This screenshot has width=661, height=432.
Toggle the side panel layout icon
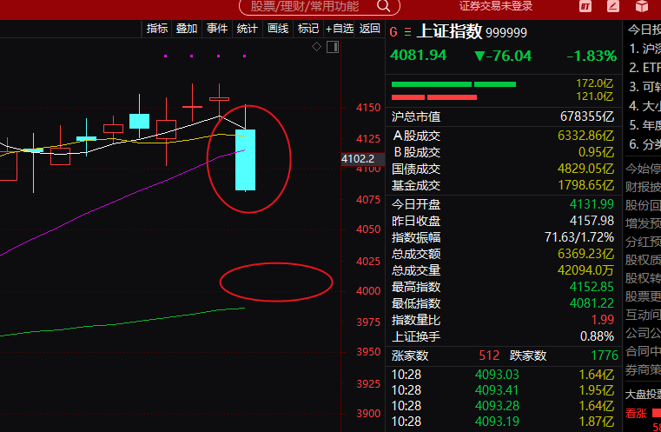[x=333, y=47]
